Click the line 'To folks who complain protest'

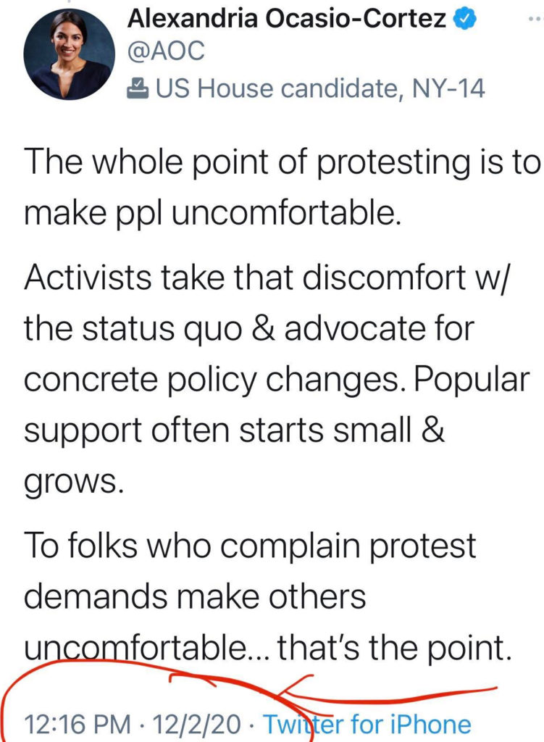click(250, 546)
